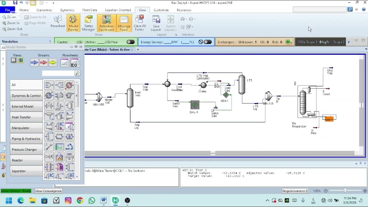Select Heat Transfer palette category
This screenshot has width=368, height=207.
[26, 117]
